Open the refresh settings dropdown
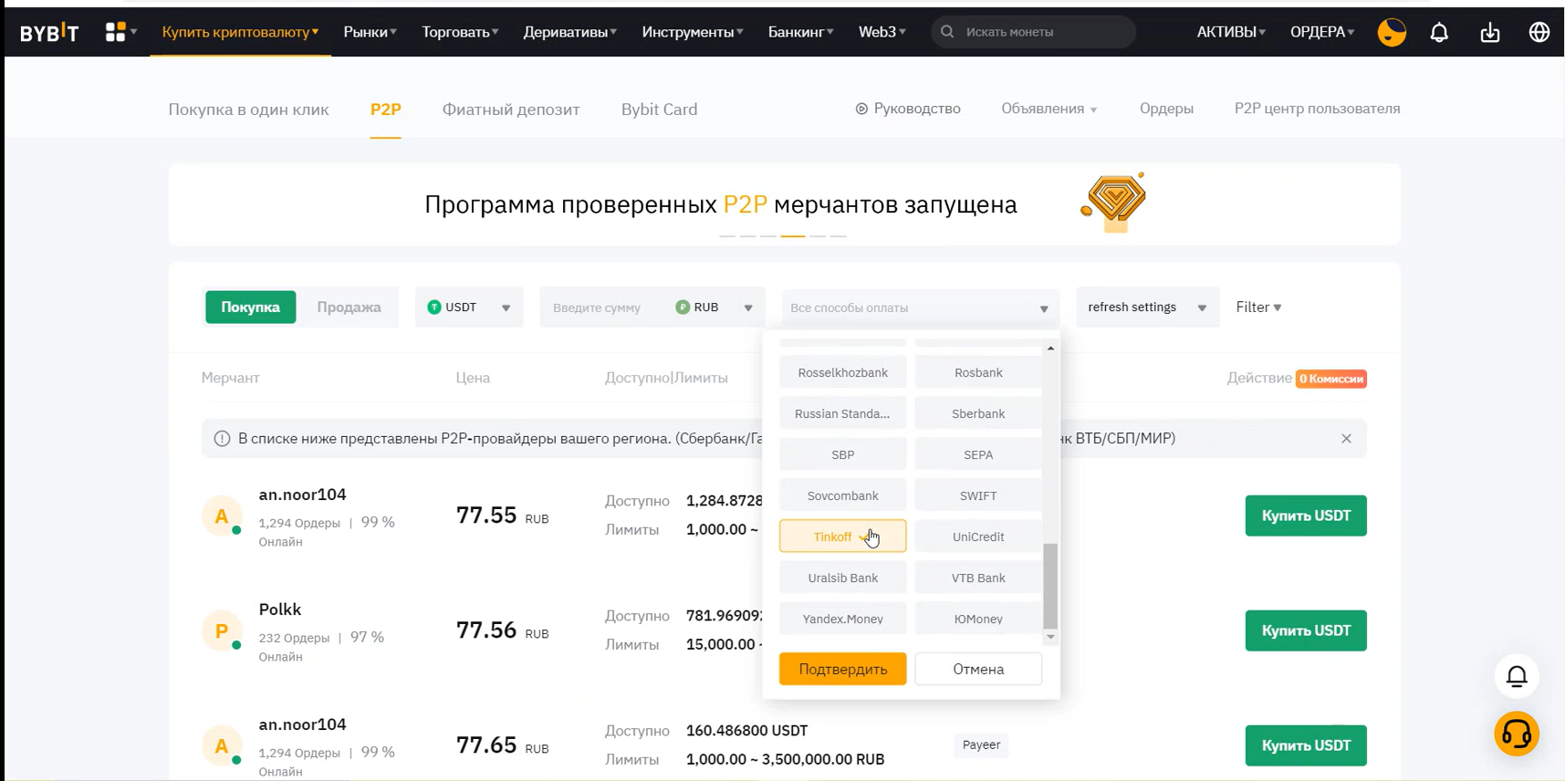1565x781 pixels. pos(1147,307)
